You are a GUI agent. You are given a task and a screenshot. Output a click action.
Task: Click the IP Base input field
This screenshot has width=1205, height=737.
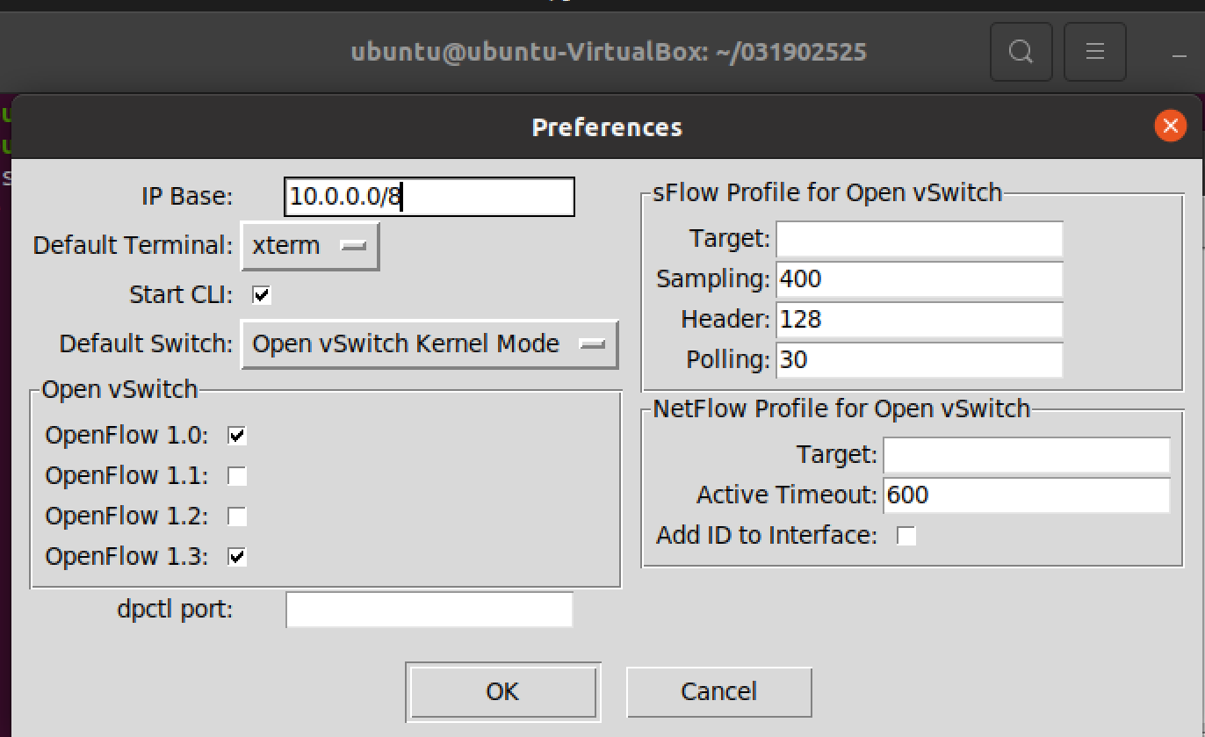tap(429, 197)
